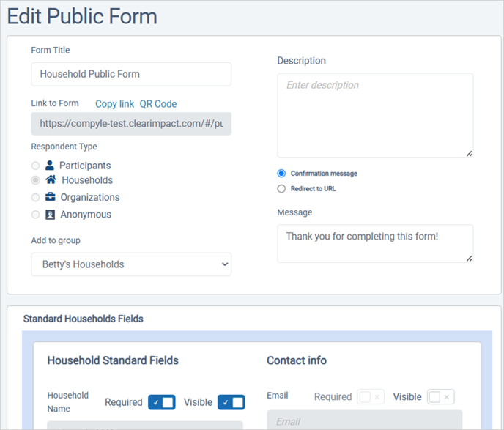Click into the Description text area

click(x=374, y=115)
